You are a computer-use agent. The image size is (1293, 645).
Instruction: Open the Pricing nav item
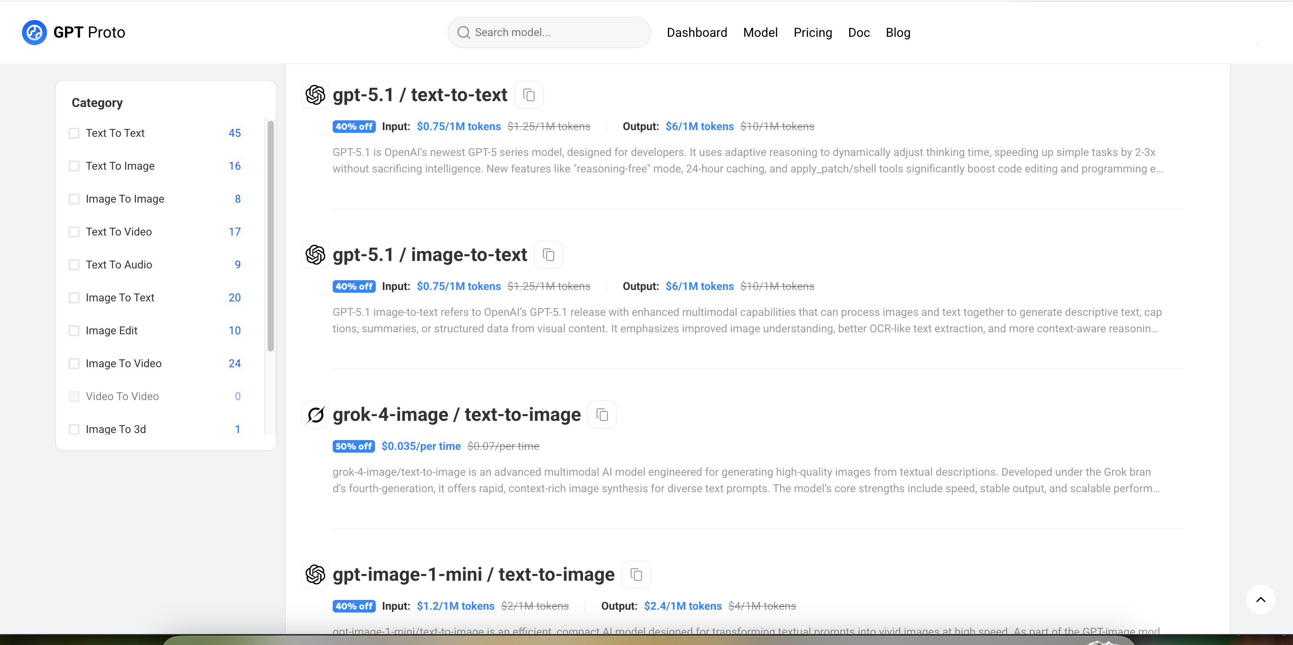coord(813,33)
